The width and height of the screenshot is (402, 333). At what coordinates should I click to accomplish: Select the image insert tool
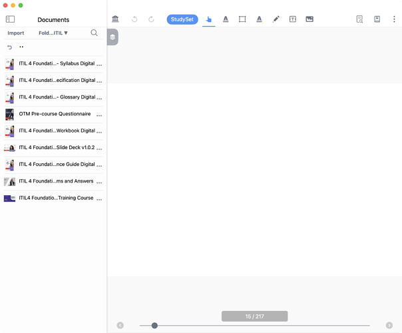[309, 19]
